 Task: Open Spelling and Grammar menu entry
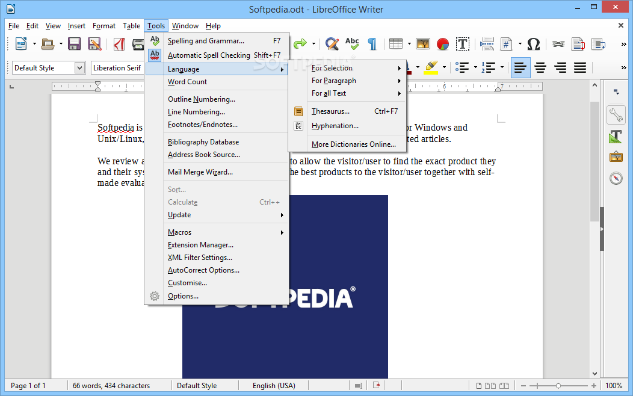[x=217, y=41]
